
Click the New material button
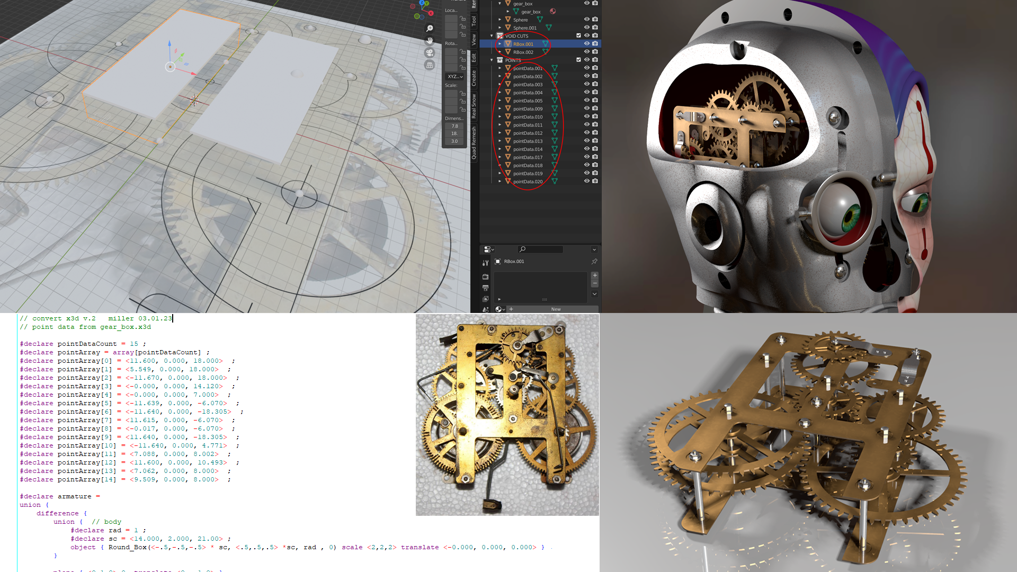555,309
